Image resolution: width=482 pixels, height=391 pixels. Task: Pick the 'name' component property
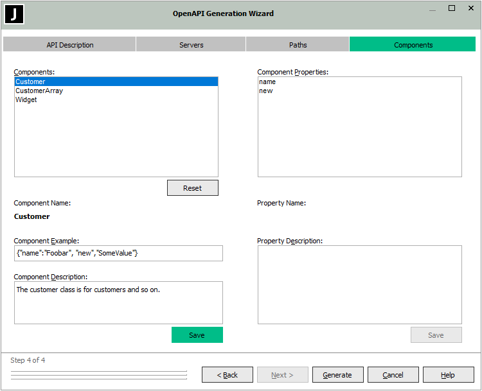[x=267, y=82]
